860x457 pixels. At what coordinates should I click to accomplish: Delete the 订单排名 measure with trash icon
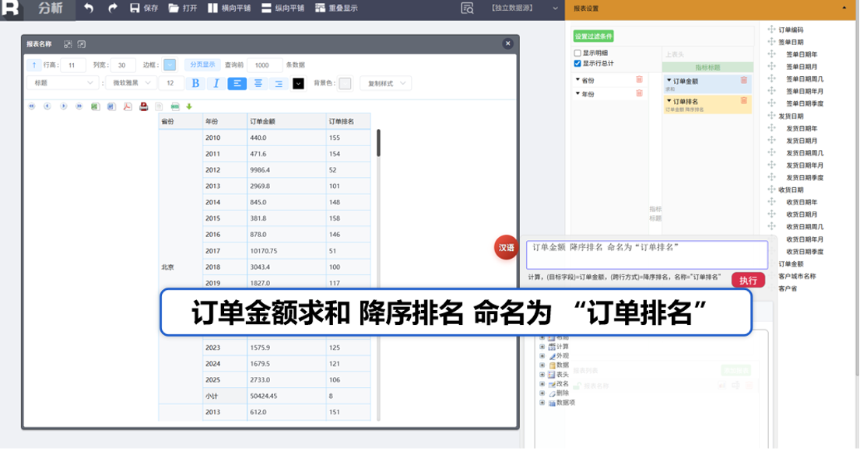point(744,100)
